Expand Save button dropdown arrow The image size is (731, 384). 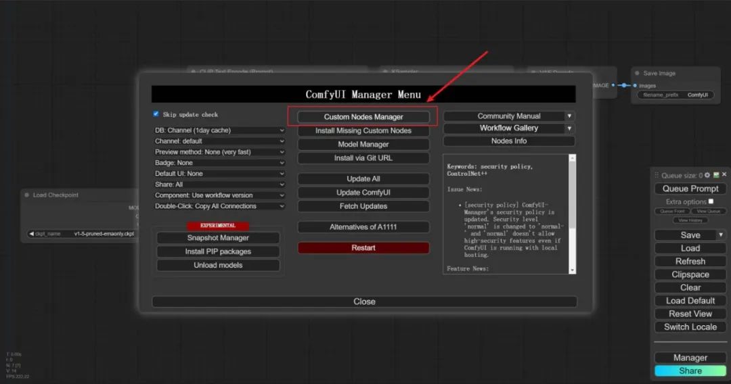721,235
